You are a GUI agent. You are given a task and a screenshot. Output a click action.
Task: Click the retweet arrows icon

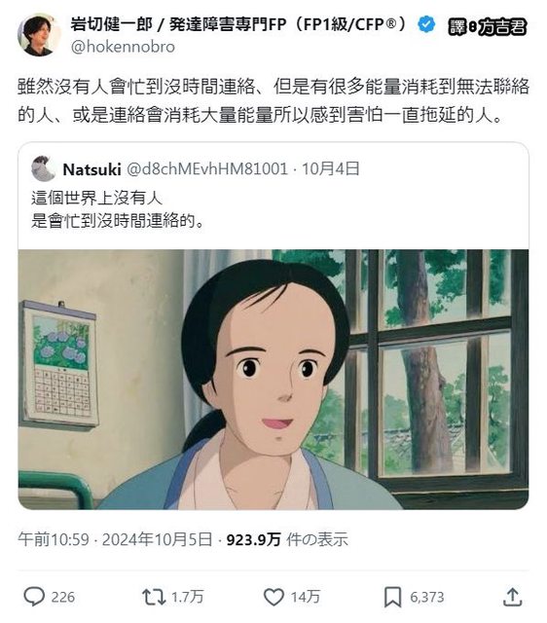[154, 597]
